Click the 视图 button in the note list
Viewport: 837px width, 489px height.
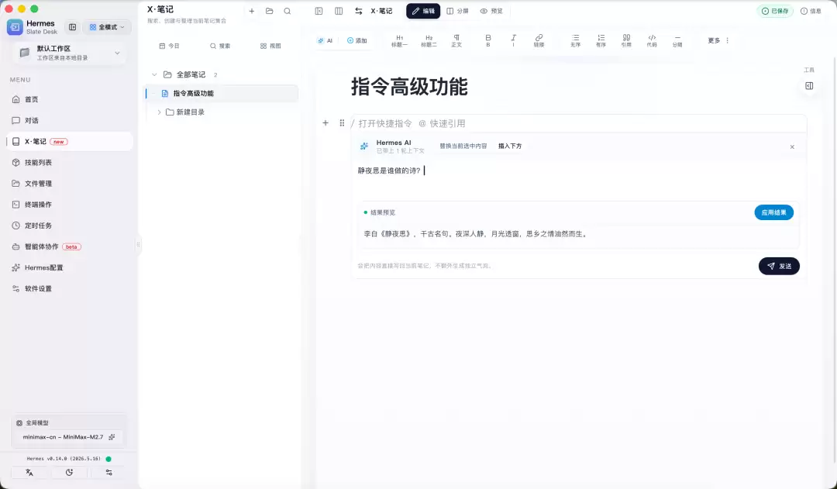pyautogui.click(x=270, y=46)
